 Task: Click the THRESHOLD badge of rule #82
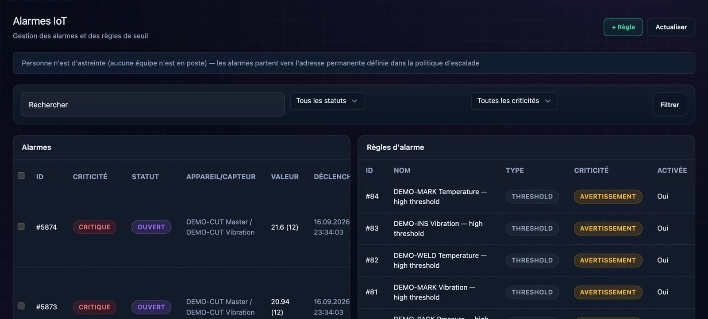[532, 260]
